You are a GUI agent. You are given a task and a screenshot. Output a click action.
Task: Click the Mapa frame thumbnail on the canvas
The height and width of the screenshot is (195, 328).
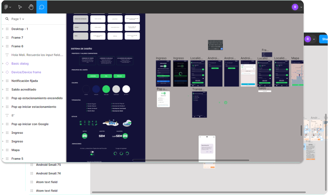point(297,74)
